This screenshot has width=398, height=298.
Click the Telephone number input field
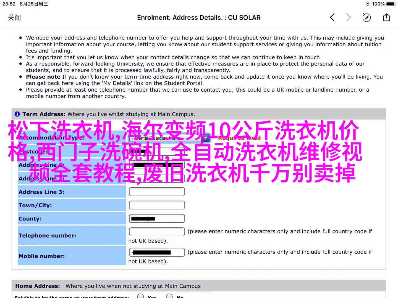tap(157, 232)
